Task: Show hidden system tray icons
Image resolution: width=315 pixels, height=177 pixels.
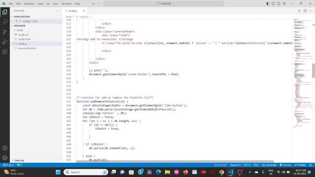Action: point(250,172)
